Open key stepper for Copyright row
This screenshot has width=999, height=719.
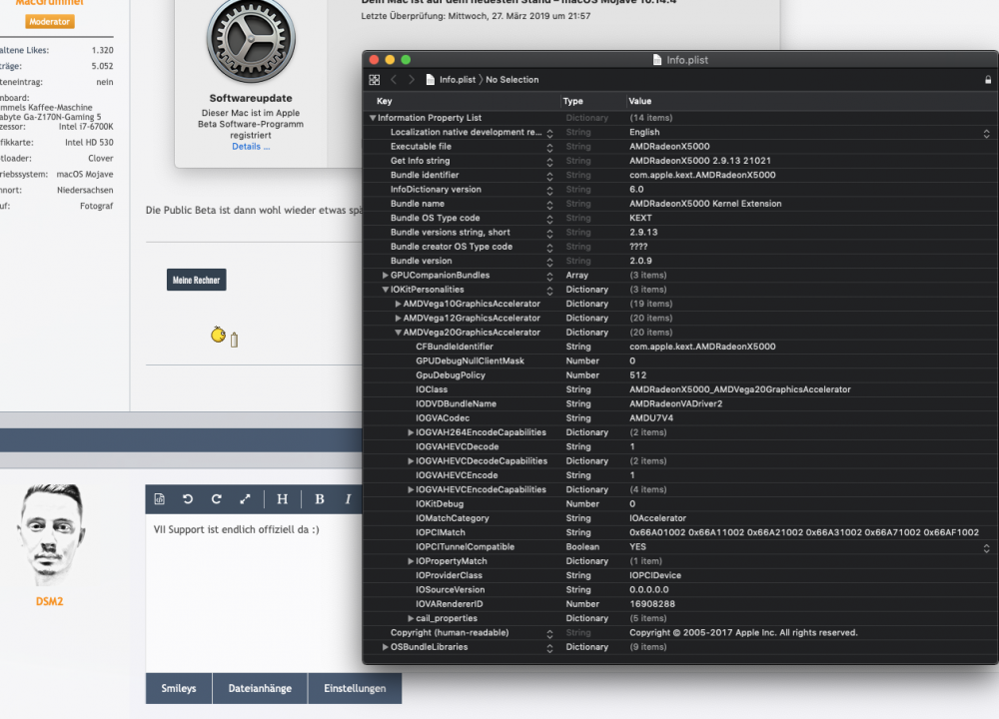pyautogui.click(x=549, y=634)
